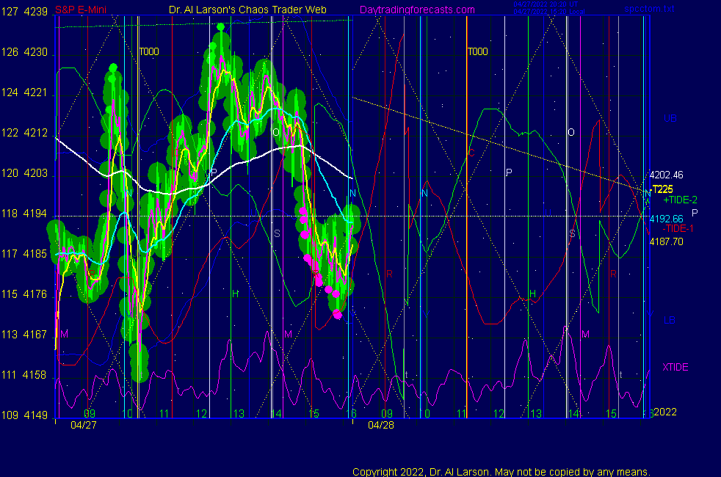The image size is (721, 477).
Task: Click the green '+TIDE-2' legend label
Action: pyautogui.click(x=680, y=200)
